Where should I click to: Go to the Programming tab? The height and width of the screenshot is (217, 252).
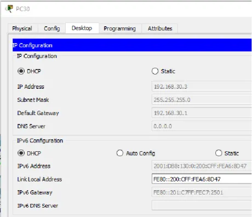coord(119,28)
